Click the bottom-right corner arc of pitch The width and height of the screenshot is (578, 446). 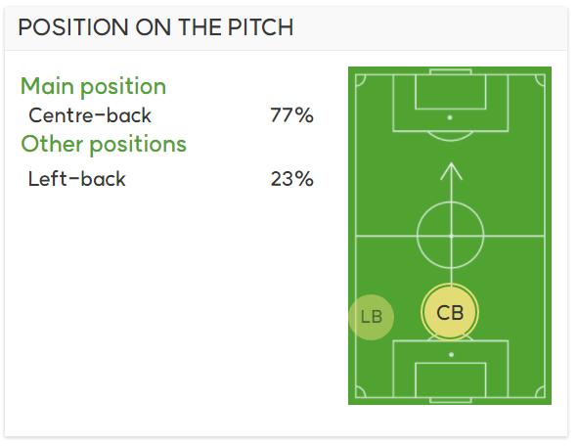click(x=540, y=392)
